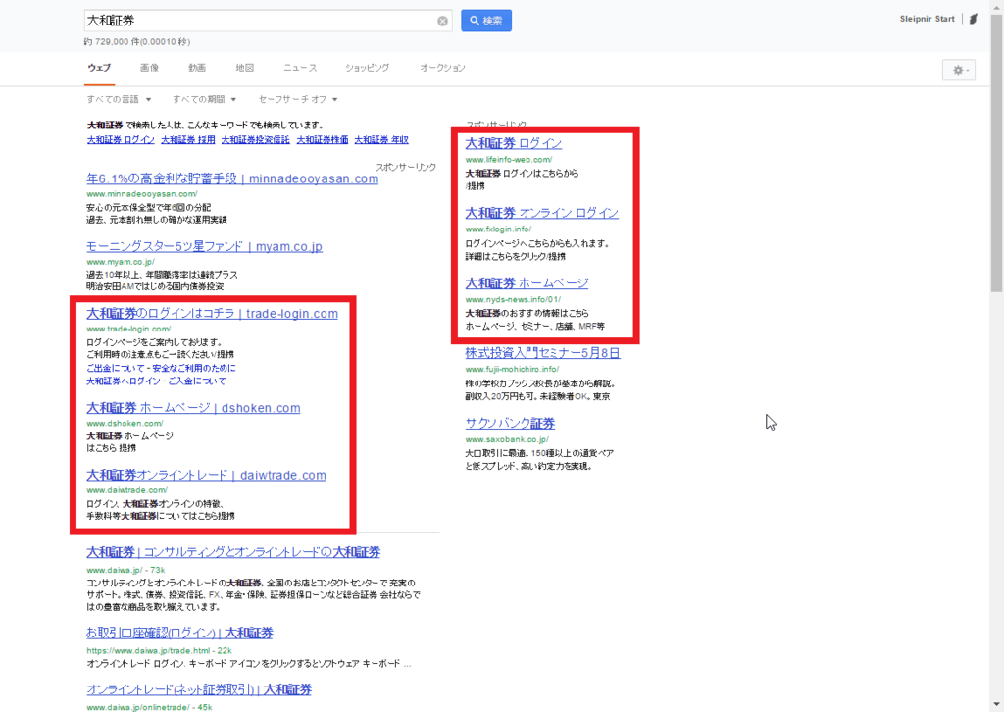1004x712 pixels.
Task: Open the ショッピング tab
Action: point(368,68)
